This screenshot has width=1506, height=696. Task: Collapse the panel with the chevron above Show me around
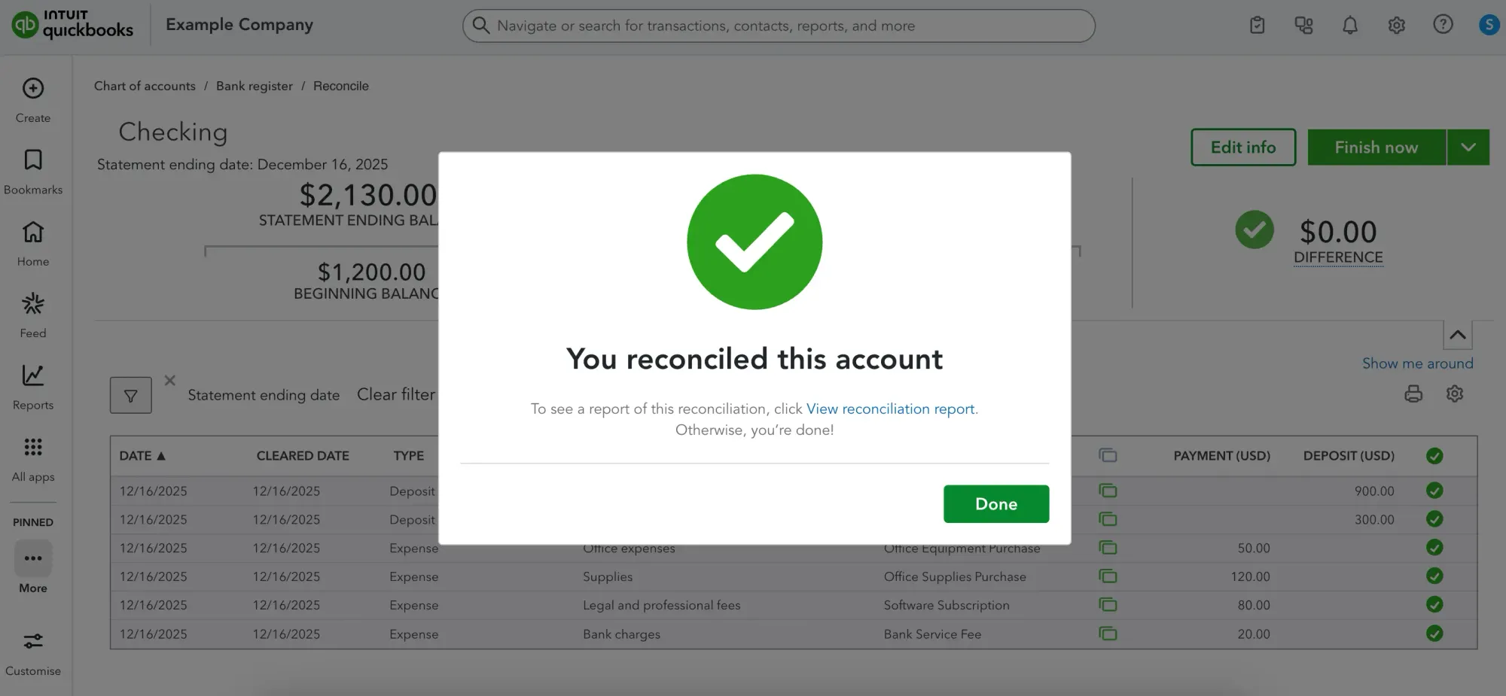[x=1457, y=335]
